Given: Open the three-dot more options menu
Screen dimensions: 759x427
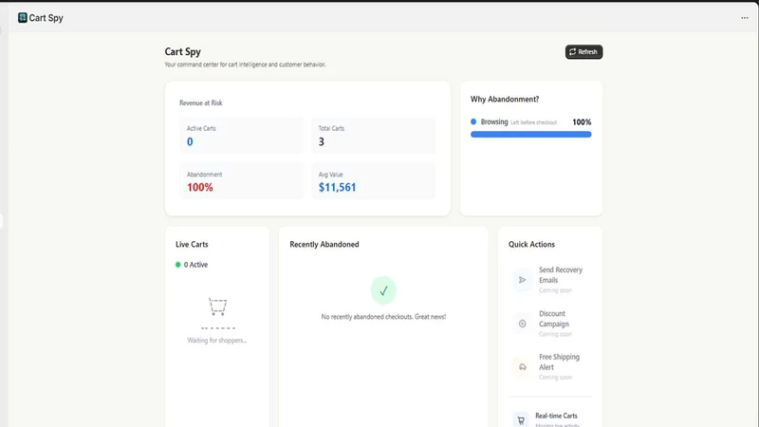Looking at the screenshot, I should pyautogui.click(x=745, y=18).
